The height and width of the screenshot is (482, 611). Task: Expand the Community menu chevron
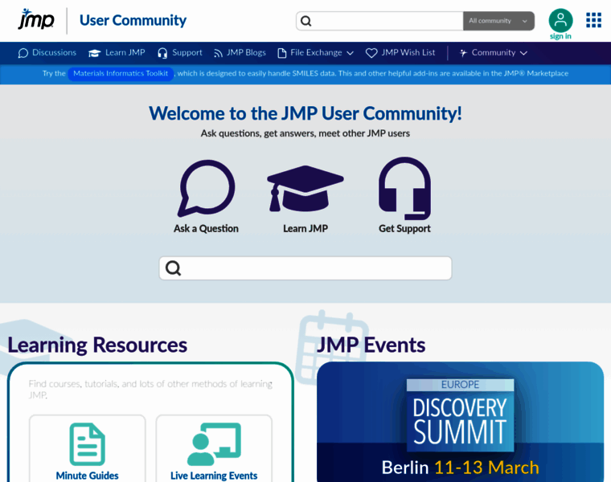(x=523, y=53)
